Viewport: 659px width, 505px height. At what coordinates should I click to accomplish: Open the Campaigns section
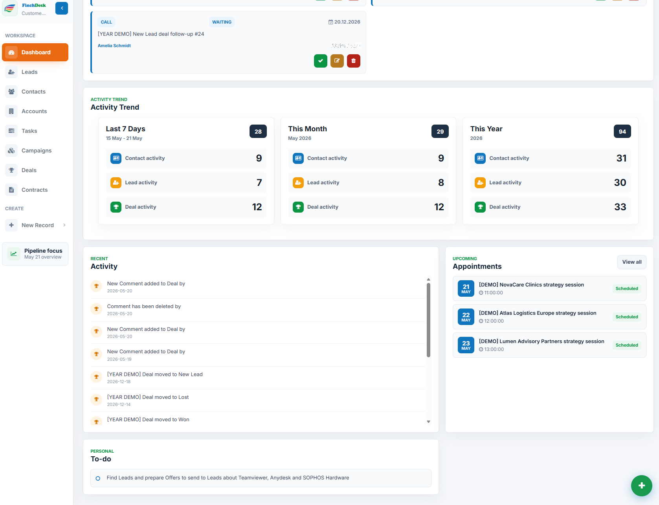click(x=35, y=151)
